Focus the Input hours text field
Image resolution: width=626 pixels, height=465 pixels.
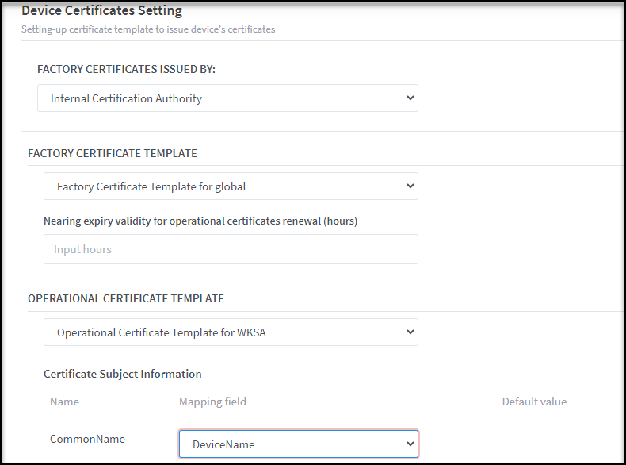tap(230, 249)
